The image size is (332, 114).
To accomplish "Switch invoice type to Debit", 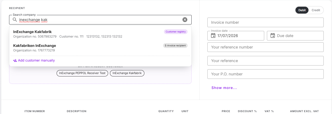I will (302, 10).
